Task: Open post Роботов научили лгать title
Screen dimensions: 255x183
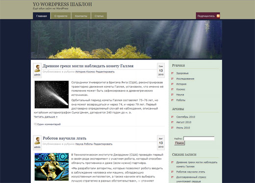Action: [x=64, y=138]
